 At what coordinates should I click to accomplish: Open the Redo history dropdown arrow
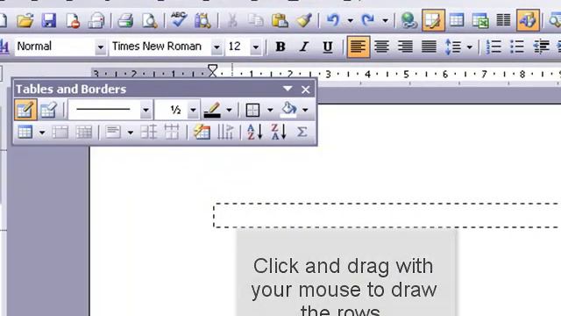coord(385,21)
